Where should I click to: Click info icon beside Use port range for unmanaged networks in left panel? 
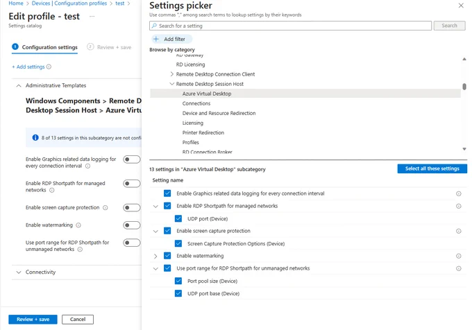coord(80,250)
